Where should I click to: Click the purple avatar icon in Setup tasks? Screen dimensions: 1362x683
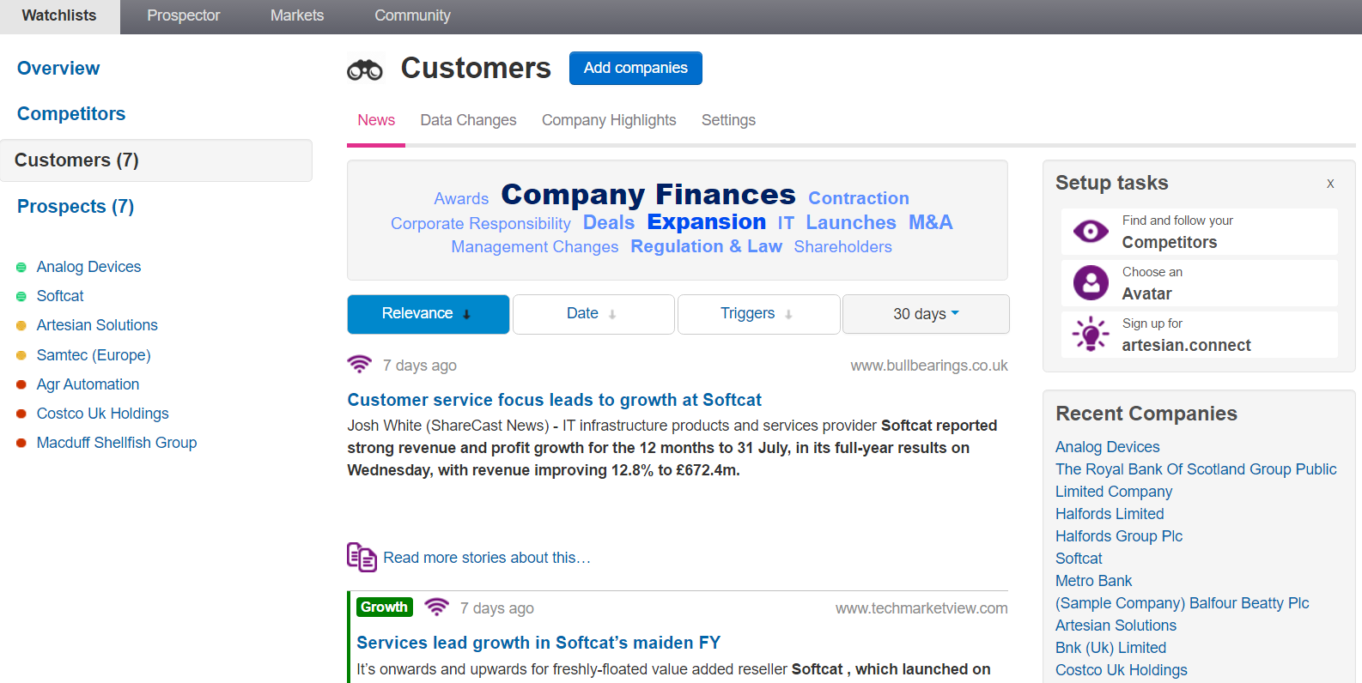tap(1091, 282)
